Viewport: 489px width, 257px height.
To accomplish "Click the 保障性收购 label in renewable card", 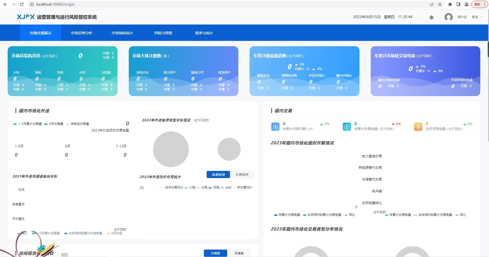I will (x=289, y=76).
